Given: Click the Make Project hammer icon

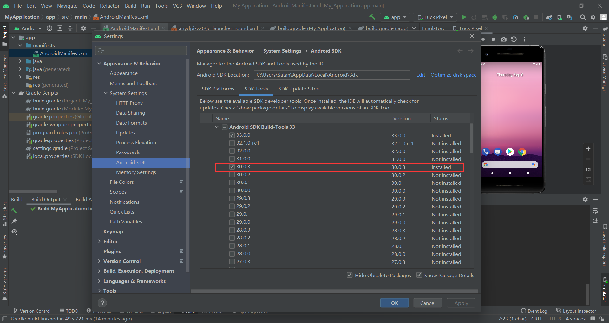Looking at the screenshot, I should [x=372, y=17].
